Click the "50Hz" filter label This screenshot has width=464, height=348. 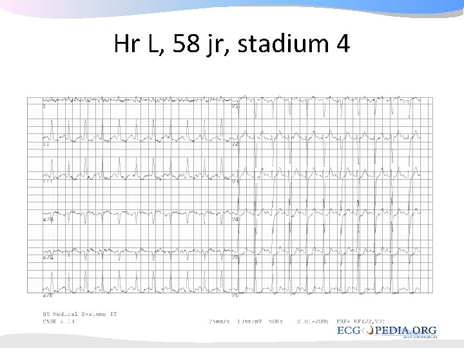point(276,322)
